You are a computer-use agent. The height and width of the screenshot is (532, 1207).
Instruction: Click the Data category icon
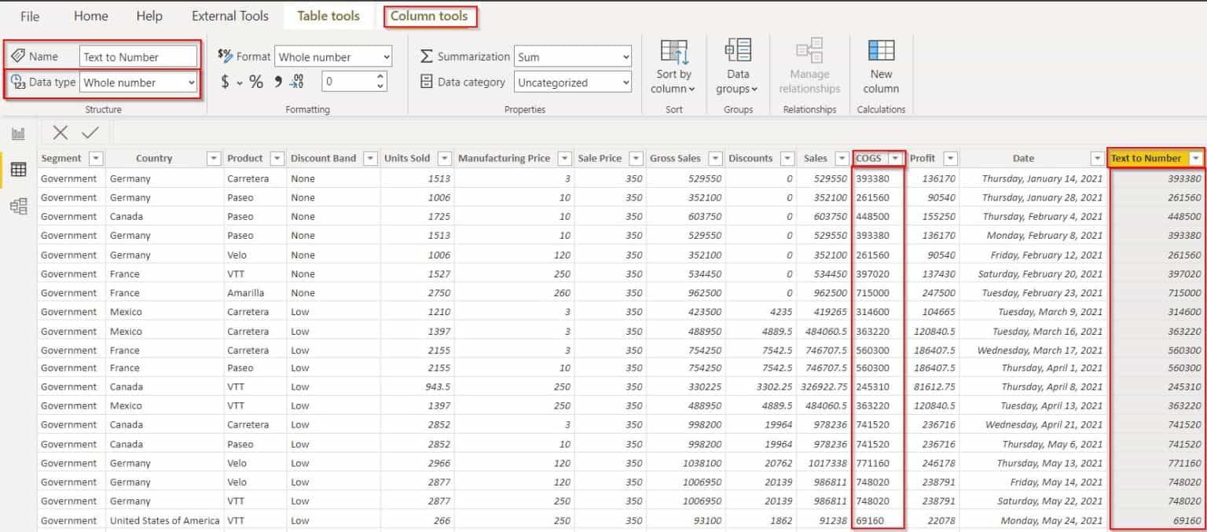coord(427,82)
